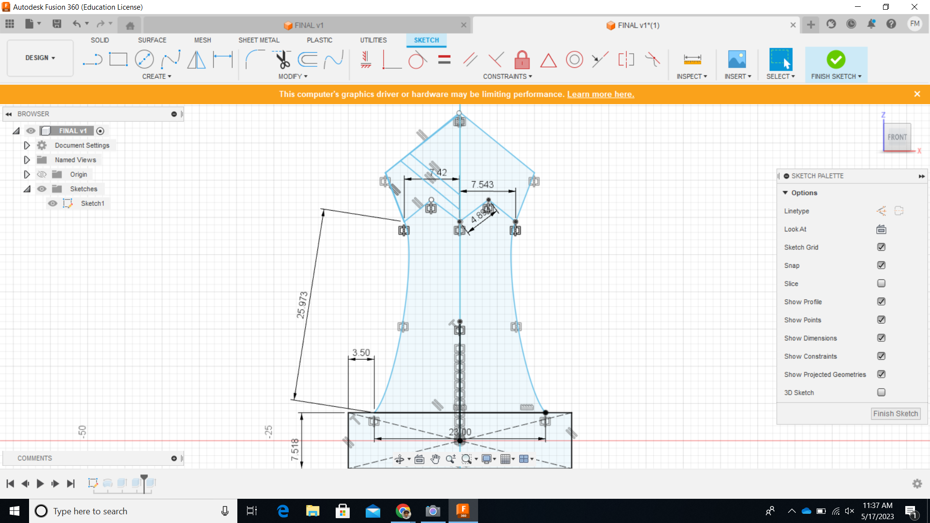Expand Document Settings in the browser
Screen dimensions: 930x523
[x=27, y=145]
